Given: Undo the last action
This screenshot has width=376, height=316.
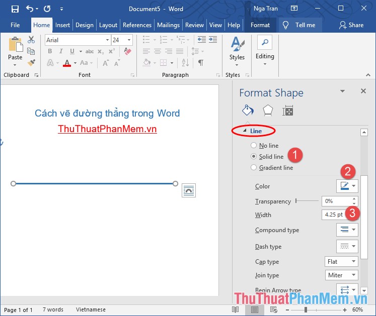Looking at the screenshot, I should tap(30, 9).
